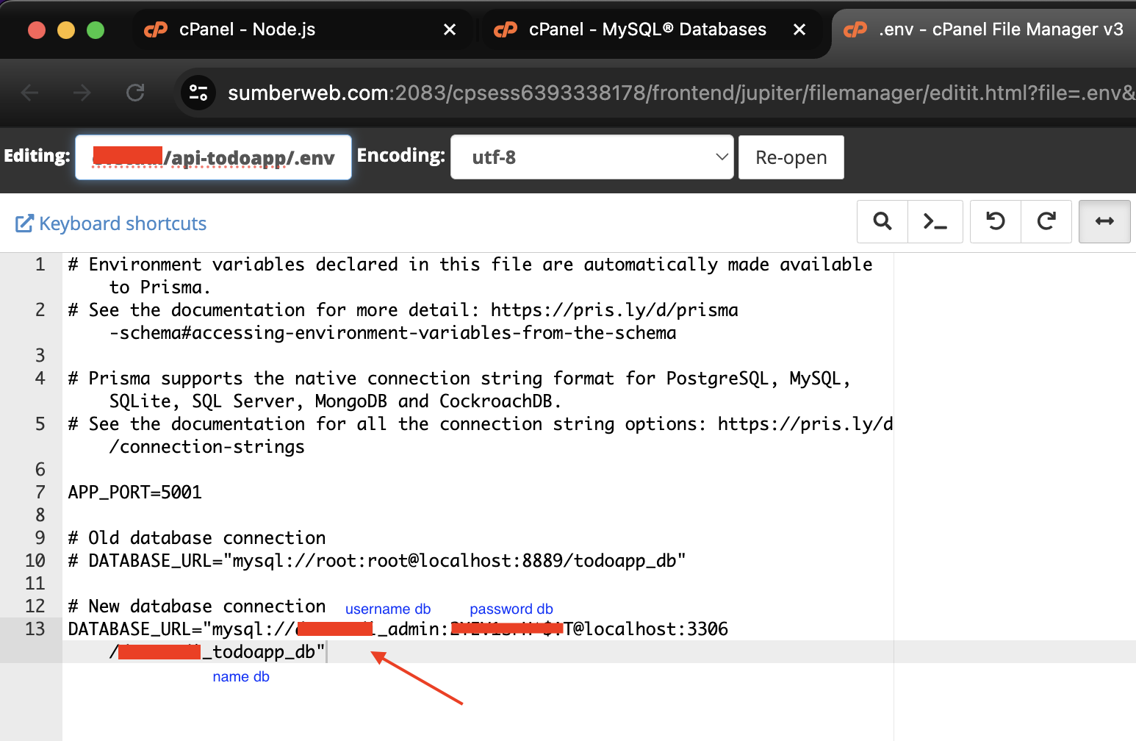Go forward in browser history
This screenshot has width=1136, height=741.
(x=82, y=93)
